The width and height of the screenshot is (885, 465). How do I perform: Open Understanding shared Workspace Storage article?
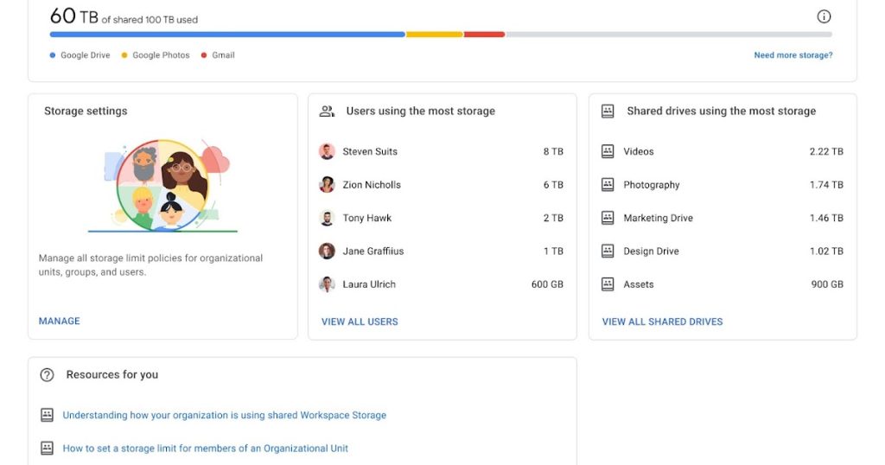point(224,416)
